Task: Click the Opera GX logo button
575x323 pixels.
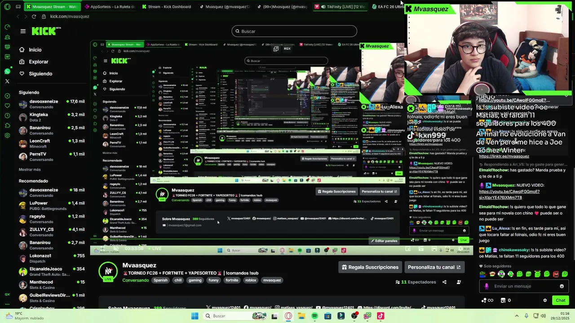Action: coord(6,6)
